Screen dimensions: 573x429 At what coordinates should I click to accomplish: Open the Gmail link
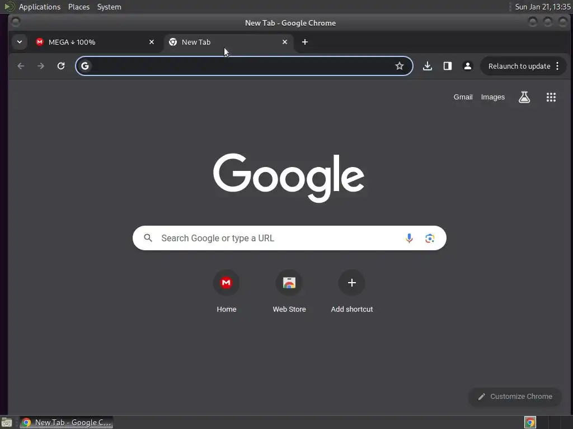coord(463,97)
